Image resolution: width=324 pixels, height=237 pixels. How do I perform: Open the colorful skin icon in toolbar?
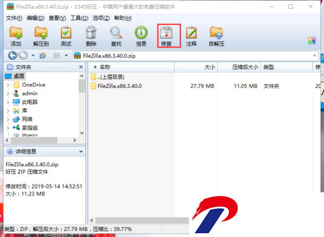click(312, 40)
